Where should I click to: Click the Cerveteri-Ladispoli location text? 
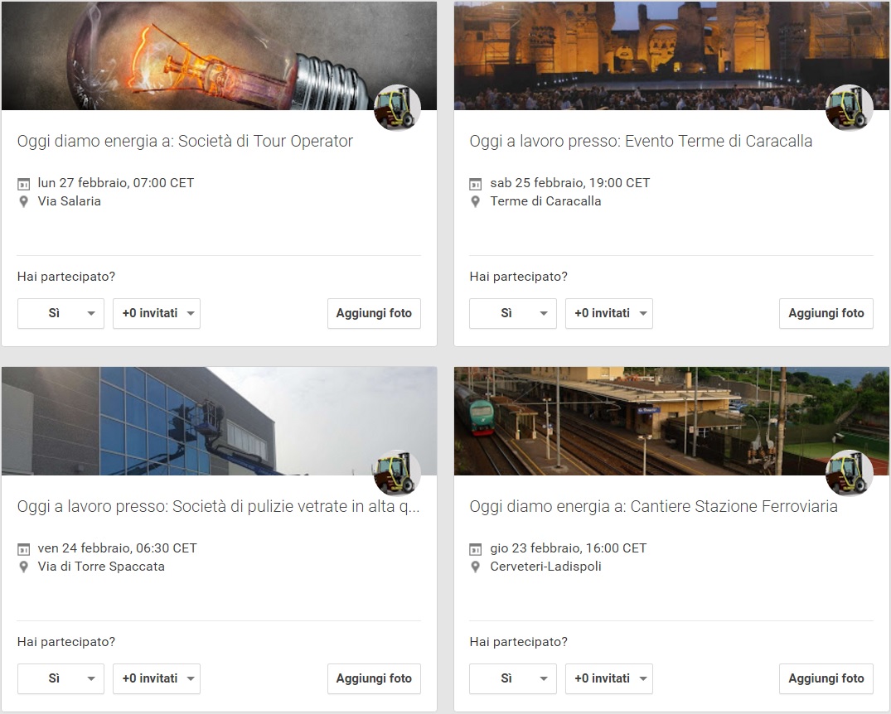click(545, 567)
